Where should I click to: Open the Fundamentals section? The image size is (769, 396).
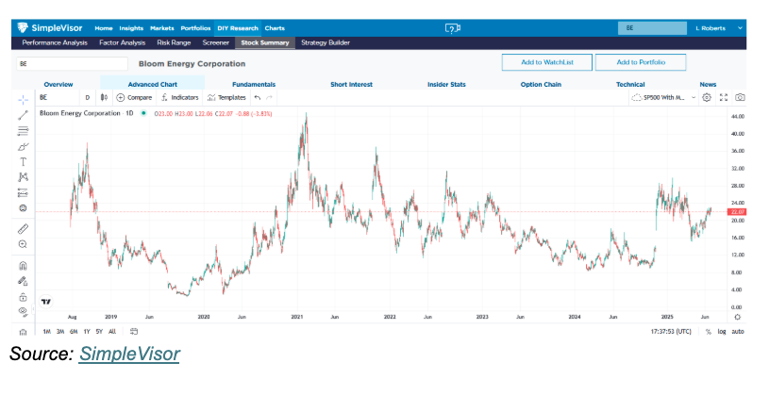pyautogui.click(x=254, y=84)
